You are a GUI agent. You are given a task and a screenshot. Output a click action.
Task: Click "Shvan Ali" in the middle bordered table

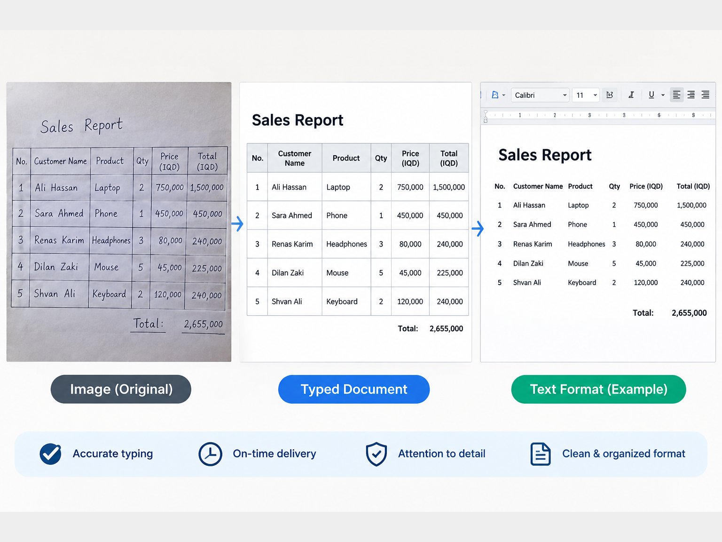287,302
